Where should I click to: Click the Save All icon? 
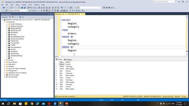(x=25, y=8)
